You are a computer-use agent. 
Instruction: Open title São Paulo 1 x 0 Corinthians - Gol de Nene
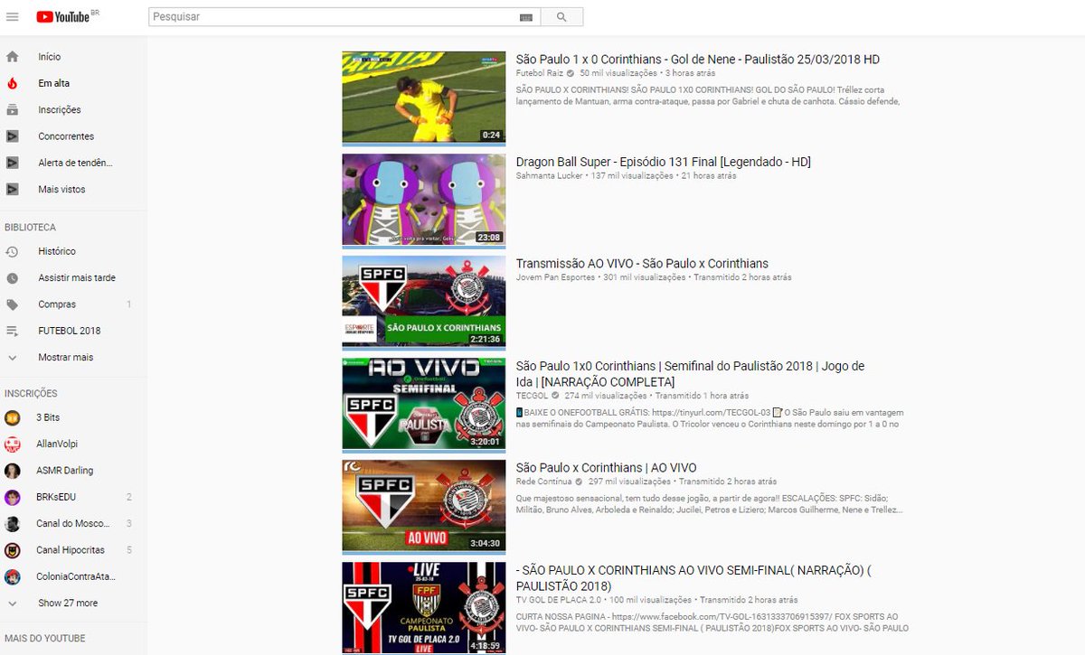pos(698,60)
